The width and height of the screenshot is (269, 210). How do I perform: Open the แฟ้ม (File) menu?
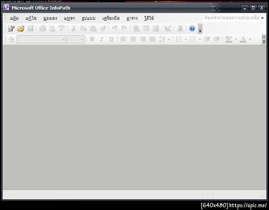click(x=14, y=18)
